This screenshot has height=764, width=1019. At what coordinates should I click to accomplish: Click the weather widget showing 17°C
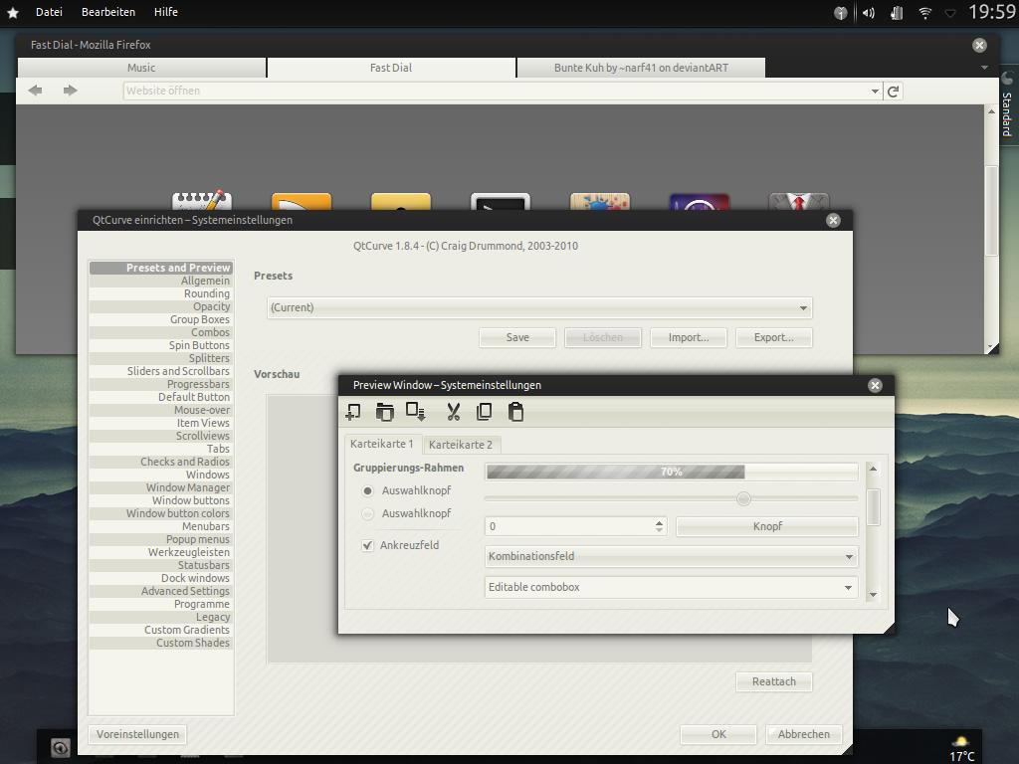(x=962, y=749)
